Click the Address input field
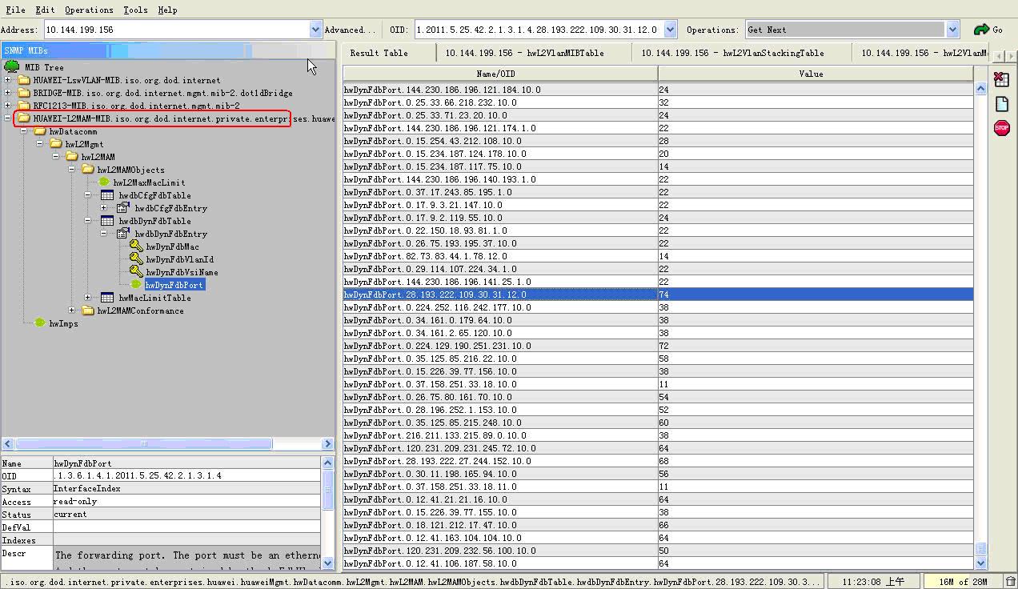Viewport: 1018px width, 589px height. 177,30
